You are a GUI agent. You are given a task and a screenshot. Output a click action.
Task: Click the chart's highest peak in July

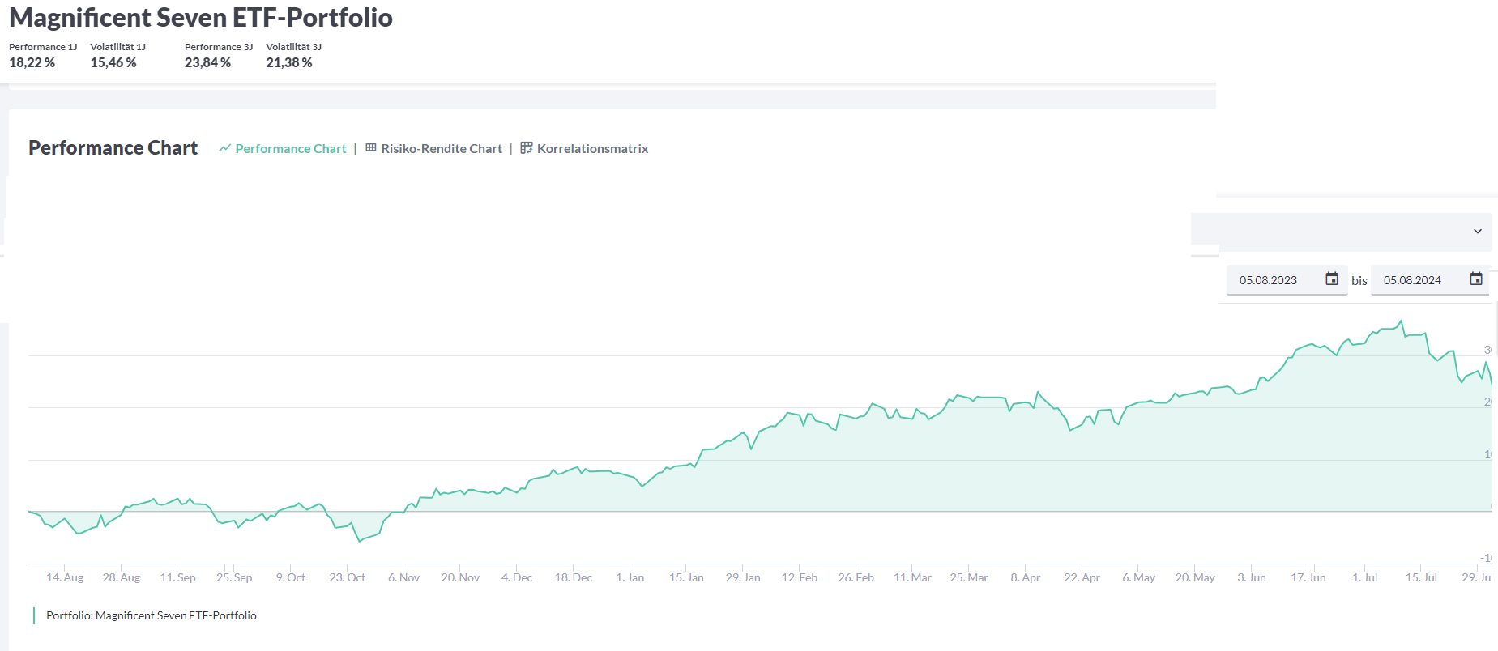coord(1401,321)
